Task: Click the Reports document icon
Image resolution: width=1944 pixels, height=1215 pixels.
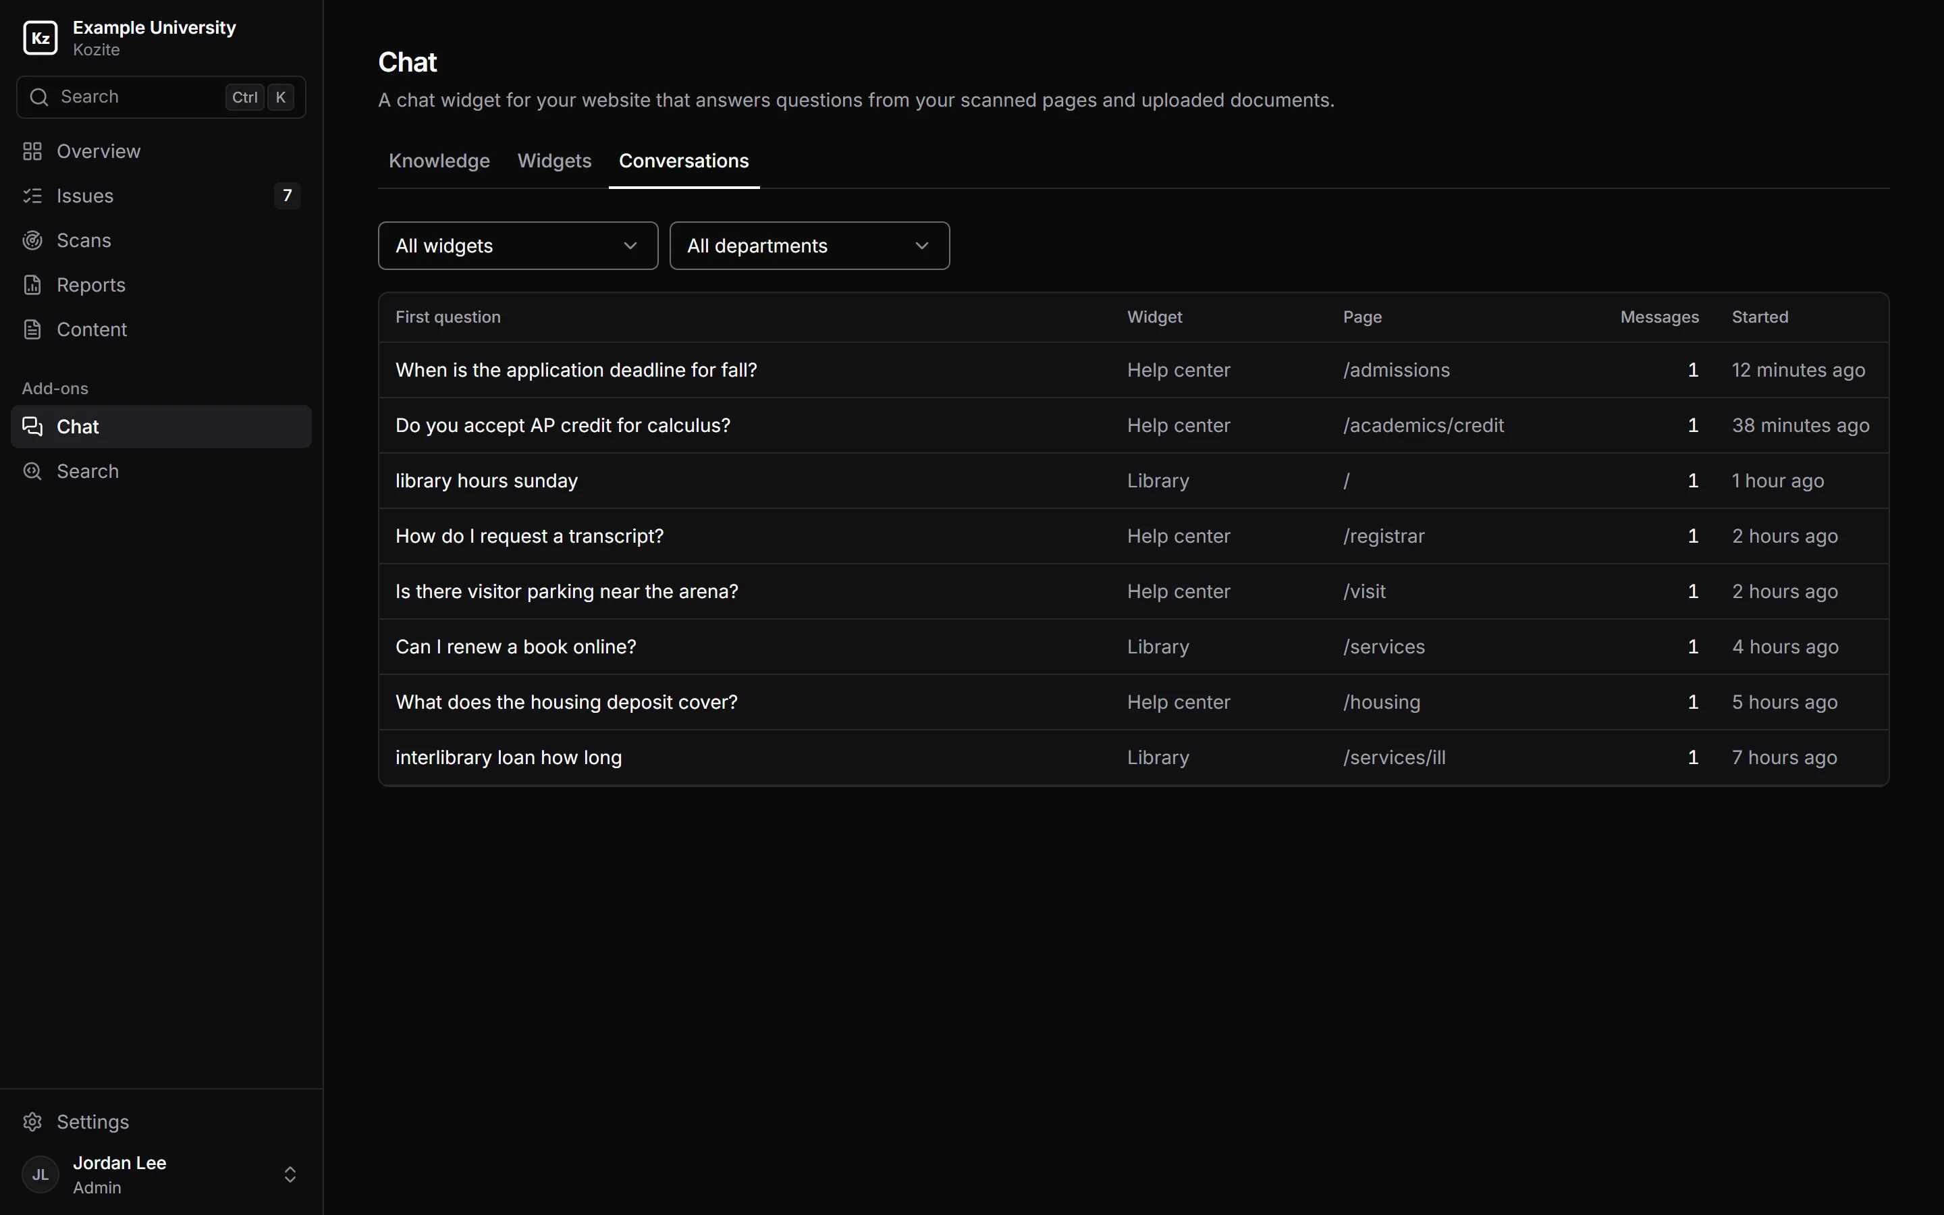Action: (x=32, y=284)
